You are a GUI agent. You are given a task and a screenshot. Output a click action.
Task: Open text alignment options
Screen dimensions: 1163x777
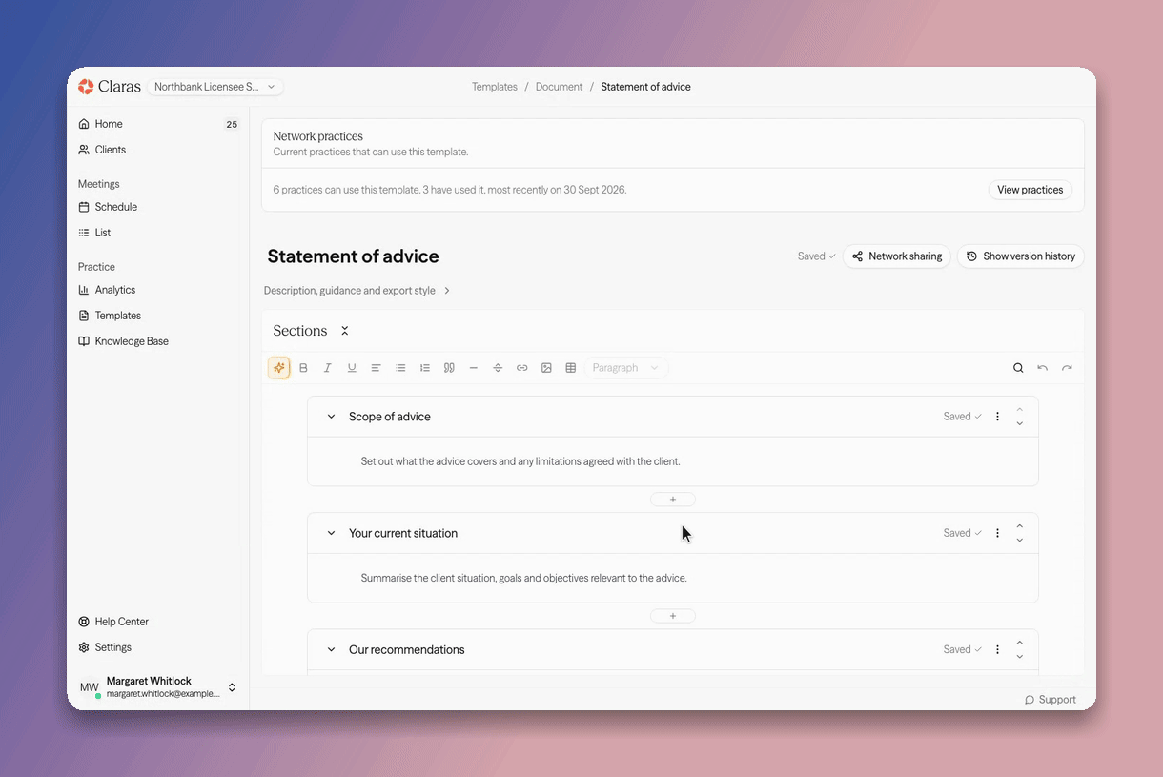pyautogui.click(x=377, y=368)
